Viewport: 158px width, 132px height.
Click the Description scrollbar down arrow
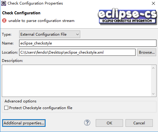point(153,94)
